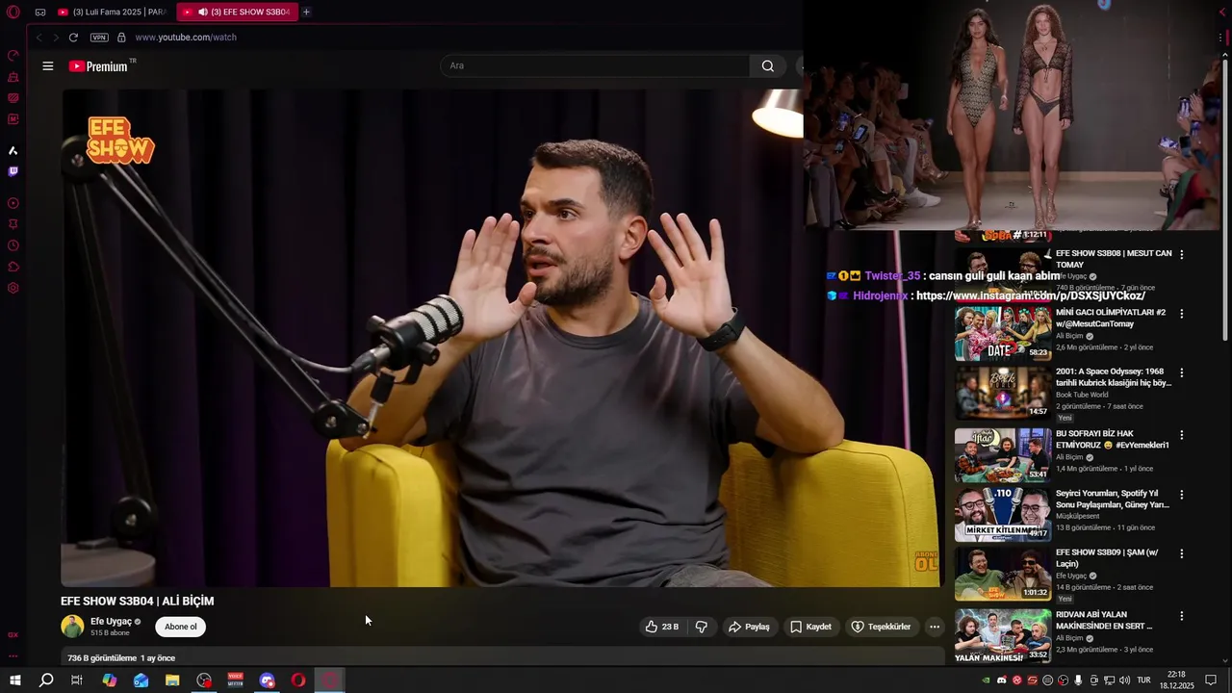
Task: Switch to the Luli Fama 2025 tab
Action: tap(114, 12)
